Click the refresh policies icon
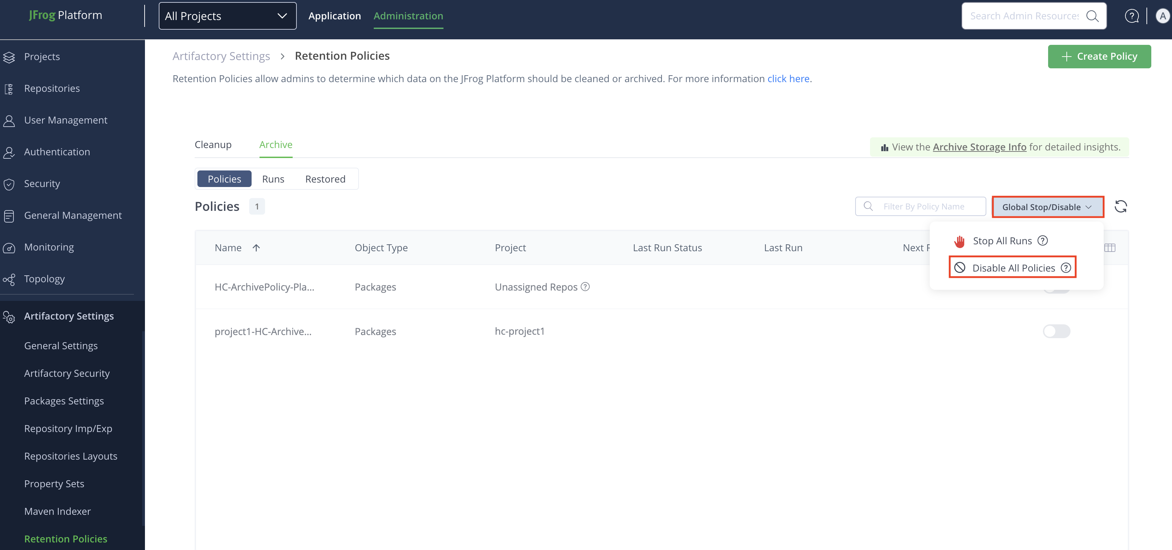 (x=1120, y=207)
